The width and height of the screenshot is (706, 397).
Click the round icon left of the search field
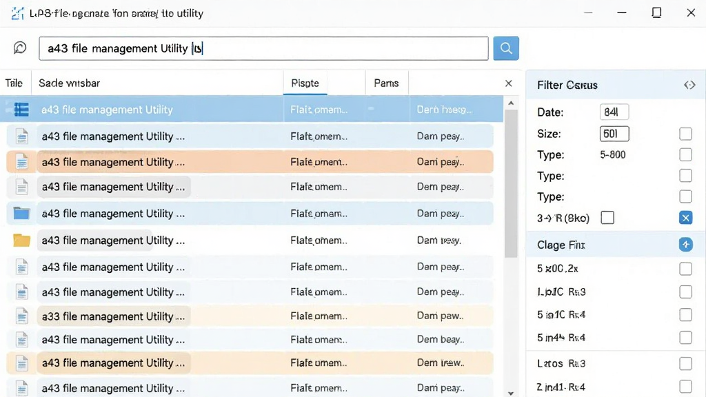[20, 48]
